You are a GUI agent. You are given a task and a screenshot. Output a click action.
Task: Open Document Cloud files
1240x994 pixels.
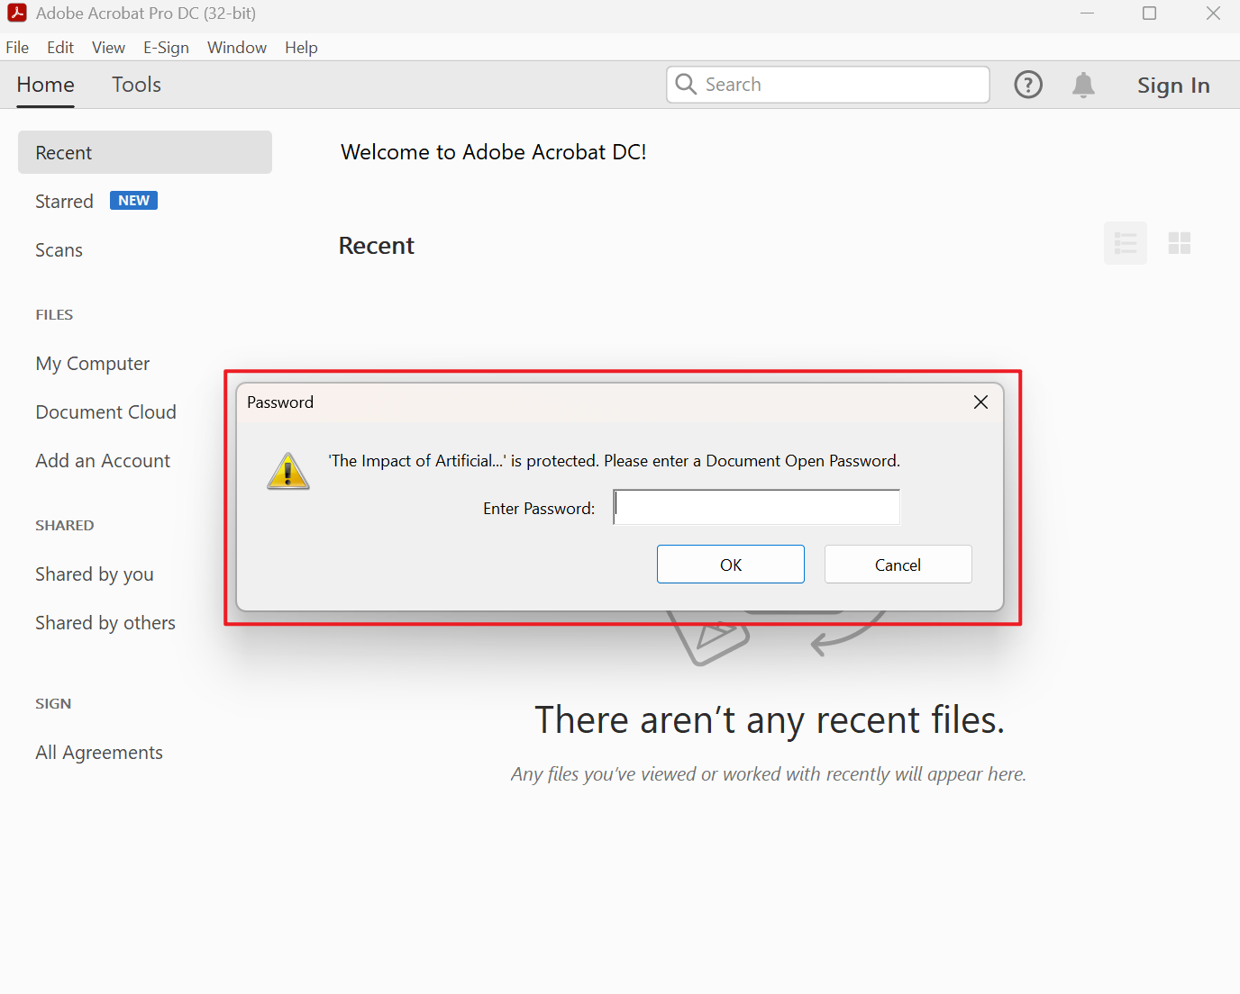[x=106, y=412]
